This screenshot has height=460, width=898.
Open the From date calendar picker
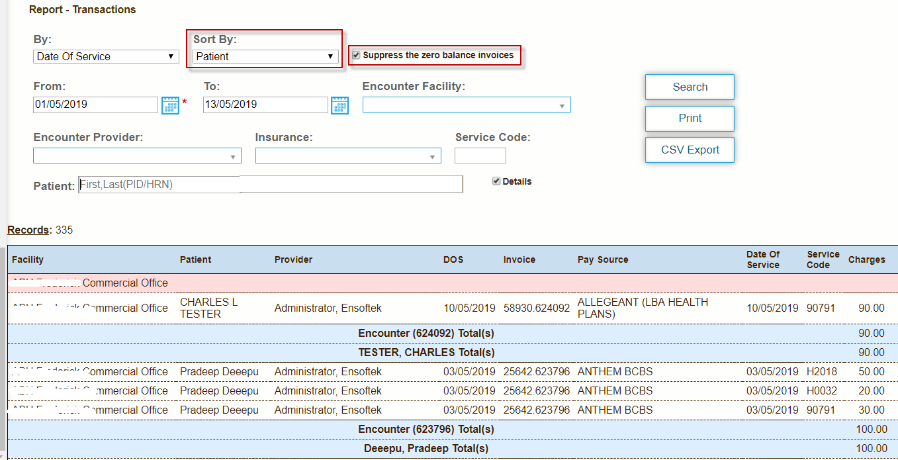pyautogui.click(x=171, y=105)
